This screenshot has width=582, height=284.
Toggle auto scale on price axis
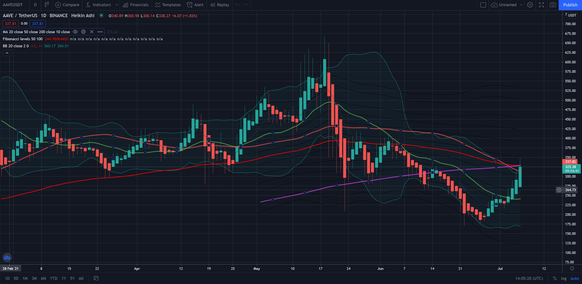click(574, 279)
